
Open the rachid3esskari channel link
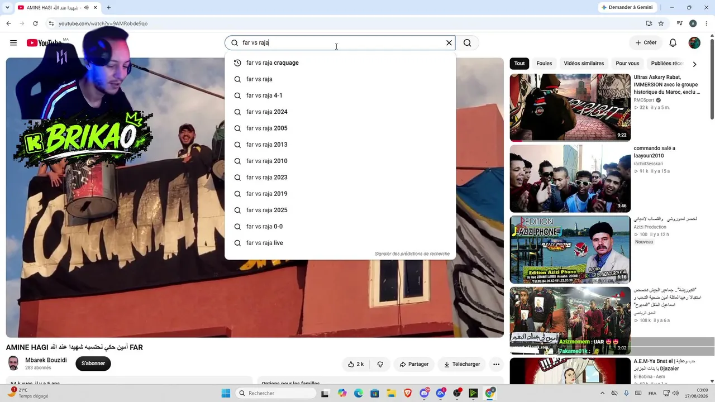pyautogui.click(x=648, y=164)
